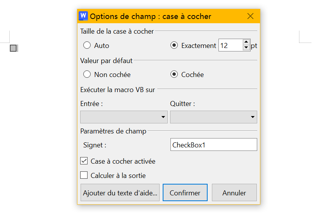The height and width of the screenshot is (224, 325).
Task: Open the Quitter macro dropdown
Action: coord(213,117)
